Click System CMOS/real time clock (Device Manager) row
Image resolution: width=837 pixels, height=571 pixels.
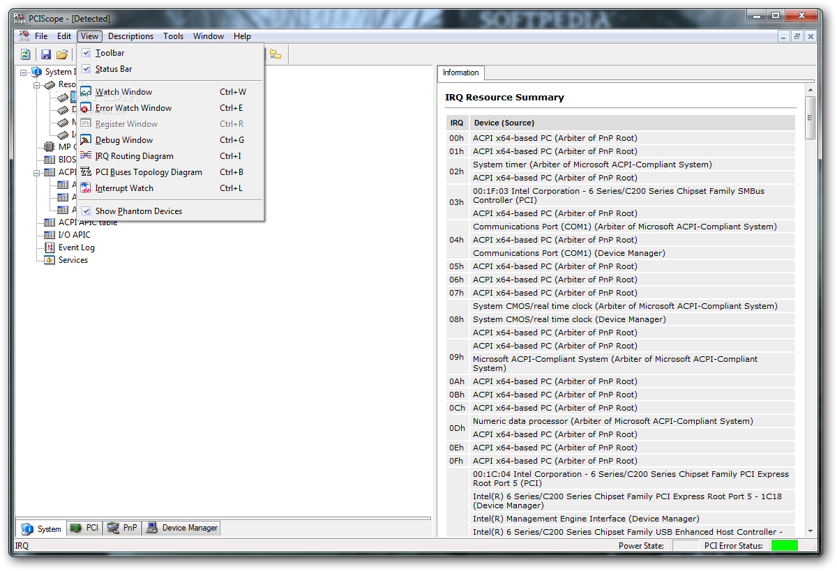[x=633, y=319]
